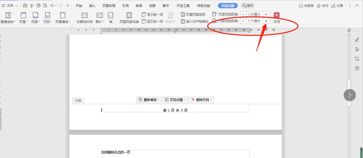
Task: Click the vertical scrollbar thumb
Action: tap(349, 93)
